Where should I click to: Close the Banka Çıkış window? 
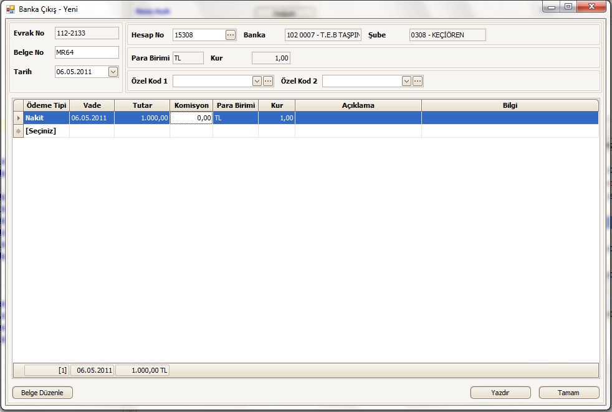pyautogui.click(x=591, y=7)
